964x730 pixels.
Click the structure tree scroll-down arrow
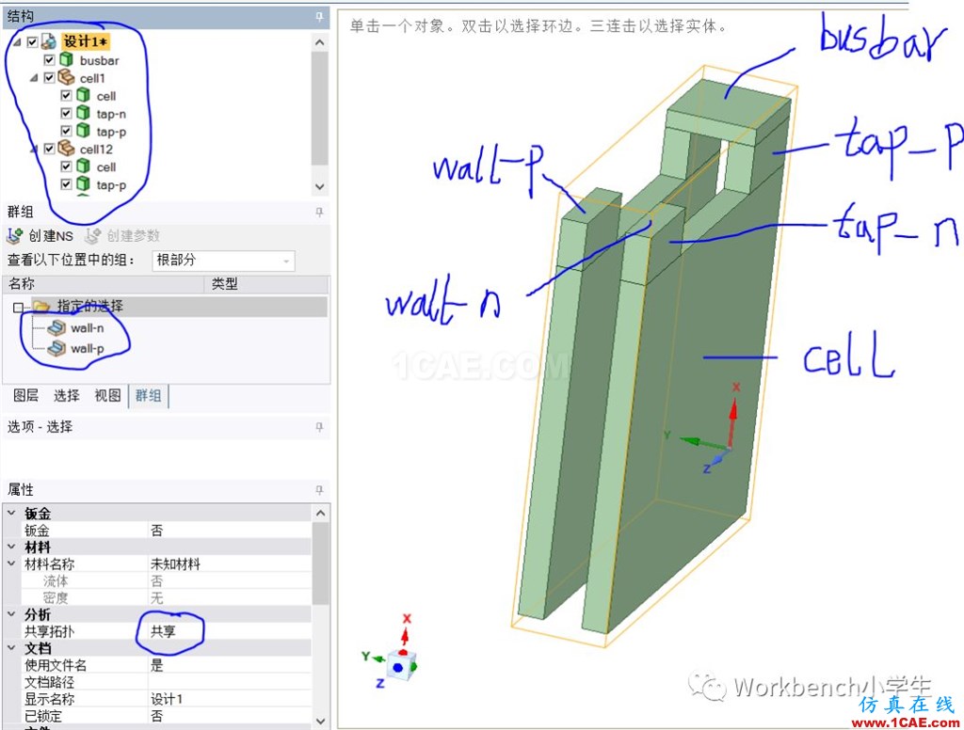click(x=320, y=186)
